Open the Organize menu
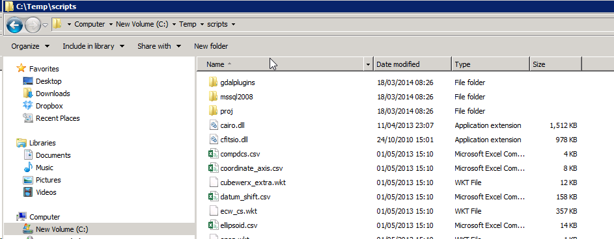 (31, 46)
